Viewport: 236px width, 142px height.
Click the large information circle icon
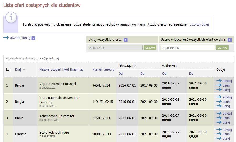point(11,17)
